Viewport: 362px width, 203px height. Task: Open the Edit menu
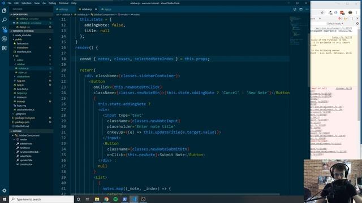point(16,3)
